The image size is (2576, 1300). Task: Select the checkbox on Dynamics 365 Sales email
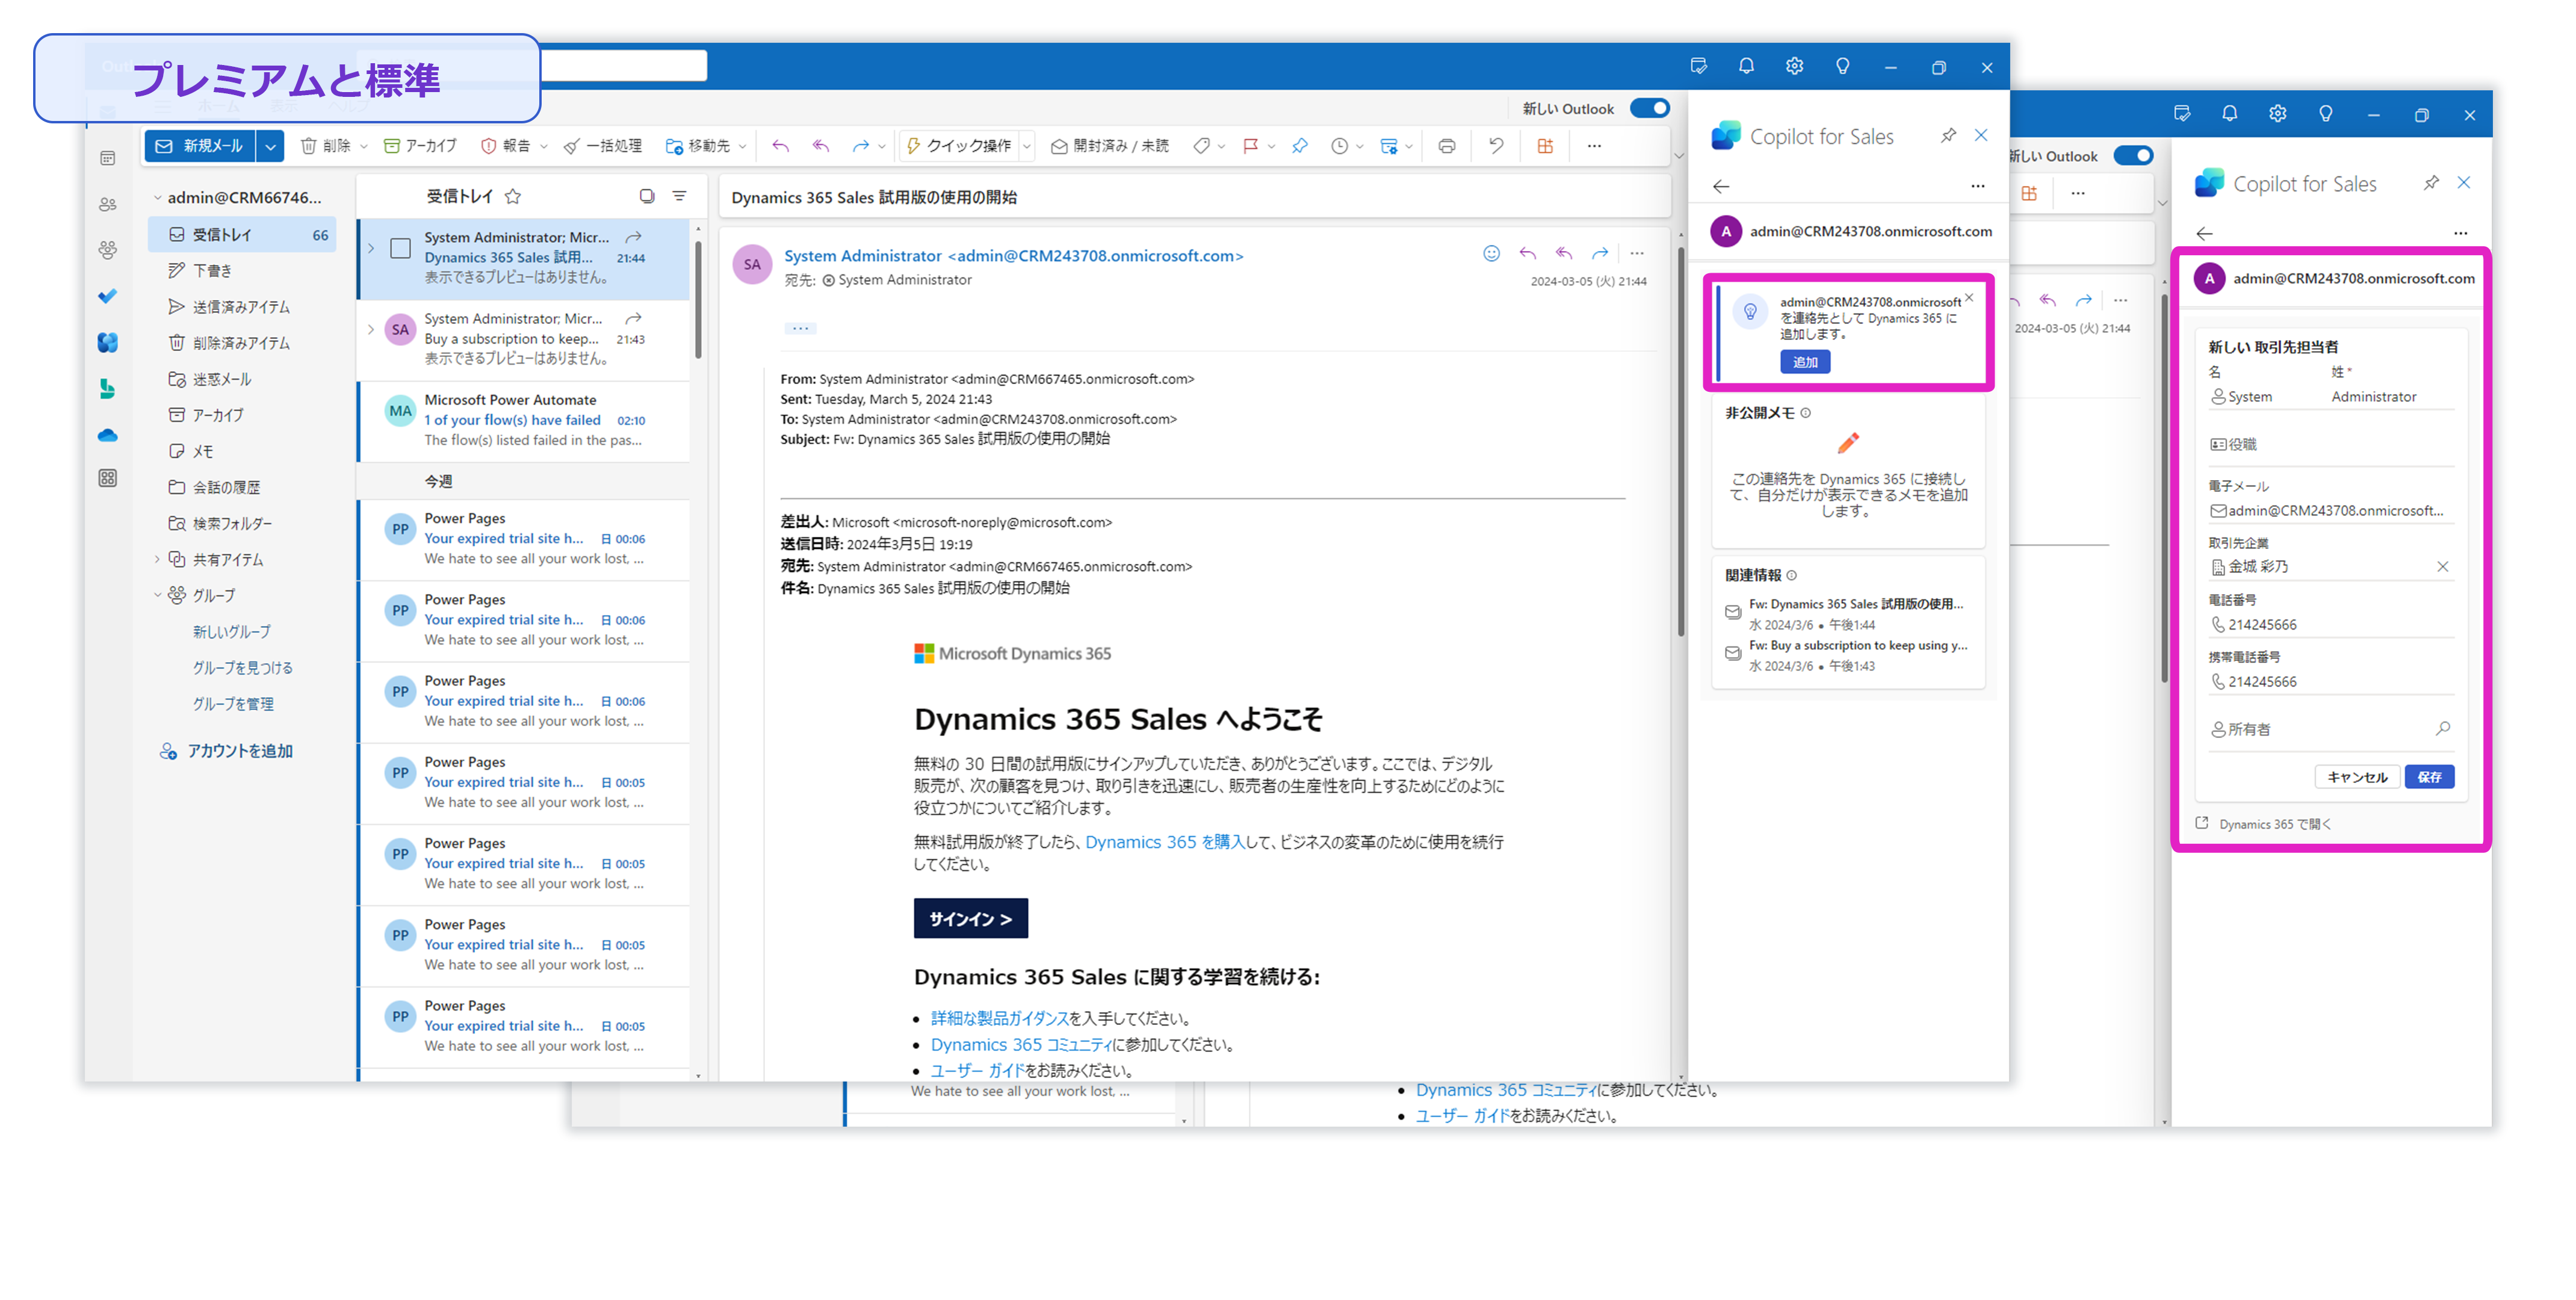coord(400,248)
